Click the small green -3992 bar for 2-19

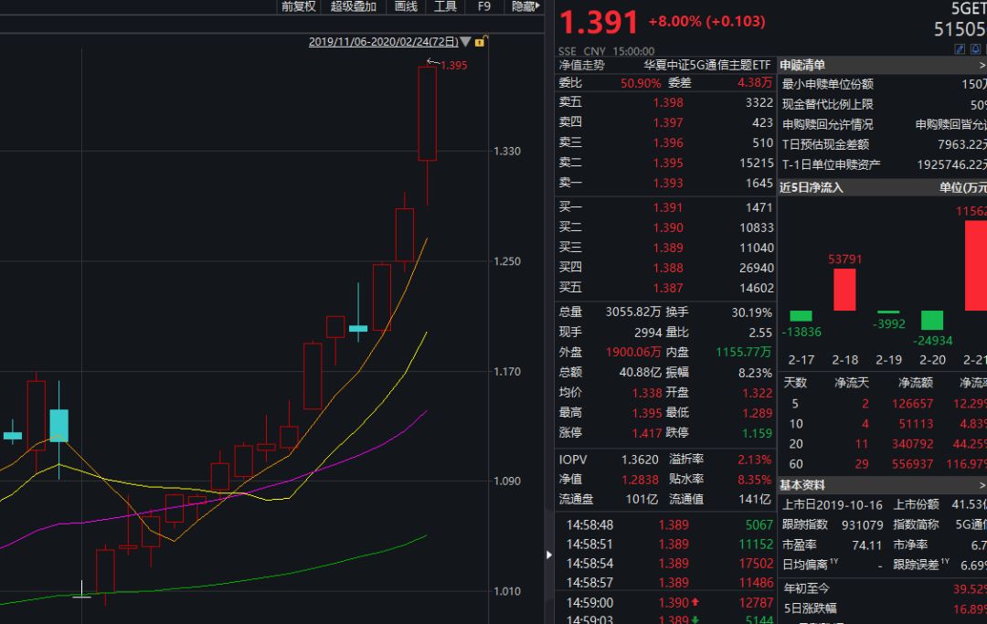pyautogui.click(x=888, y=312)
